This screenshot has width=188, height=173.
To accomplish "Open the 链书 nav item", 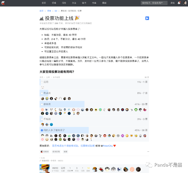I will click(84, 3).
